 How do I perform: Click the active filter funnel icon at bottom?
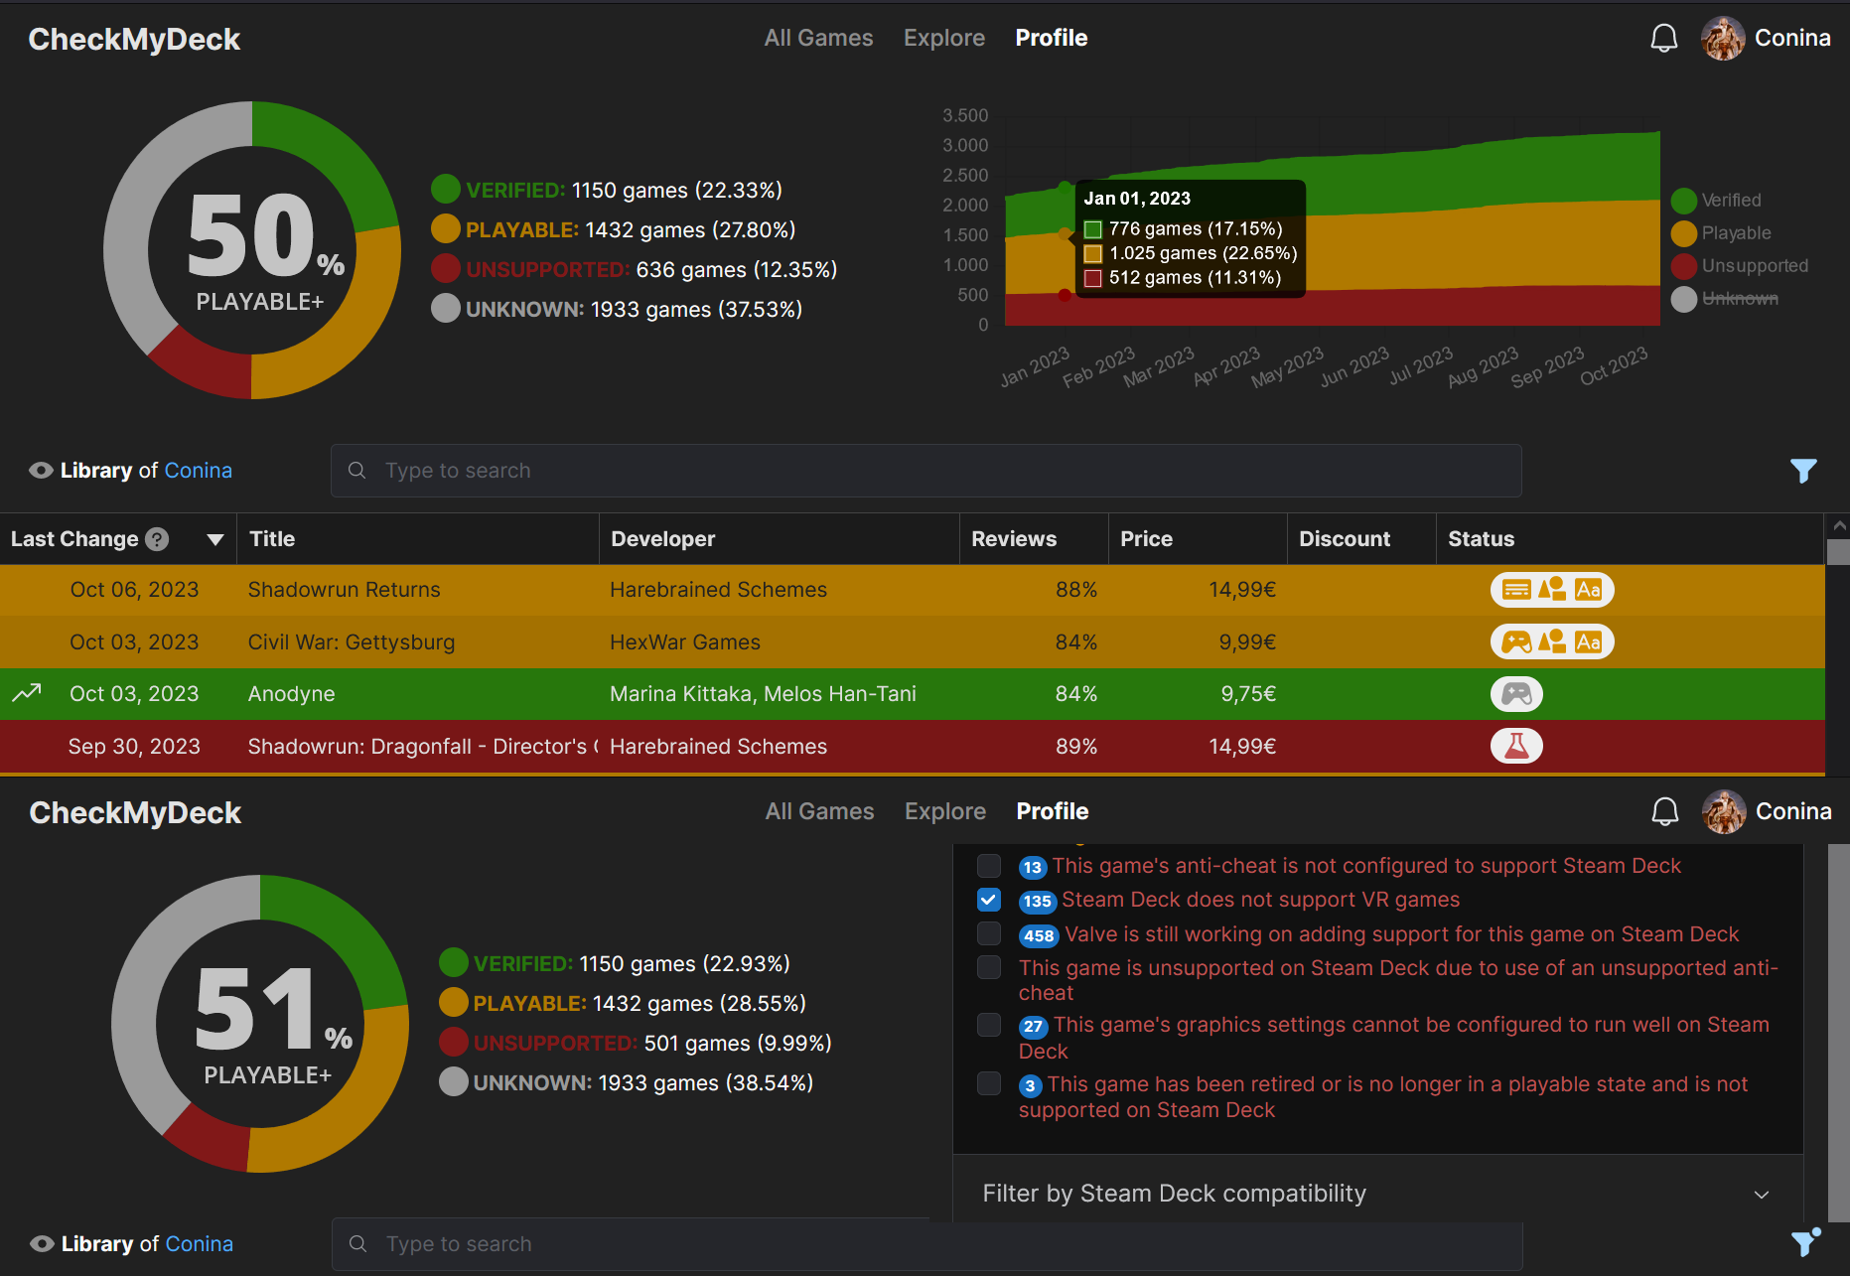pos(1805,1242)
